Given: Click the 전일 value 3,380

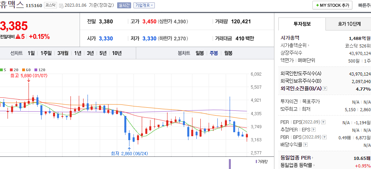Looking at the screenshot, I should pos(106,22).
